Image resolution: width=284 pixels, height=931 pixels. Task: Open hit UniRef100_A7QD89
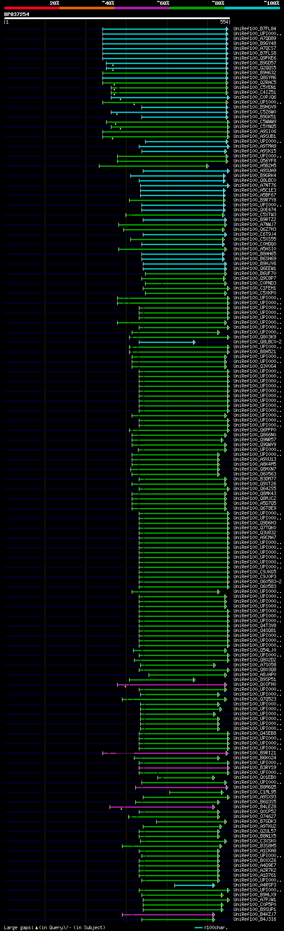click(255, 39)
